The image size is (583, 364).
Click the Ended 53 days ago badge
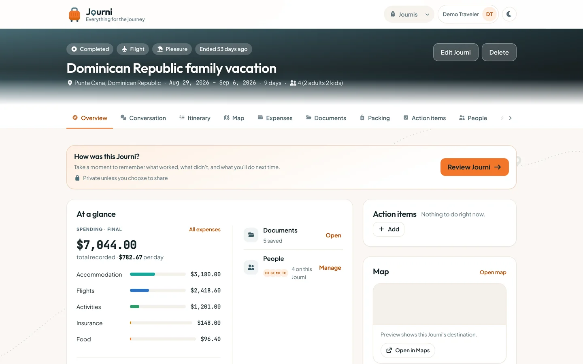223,49
